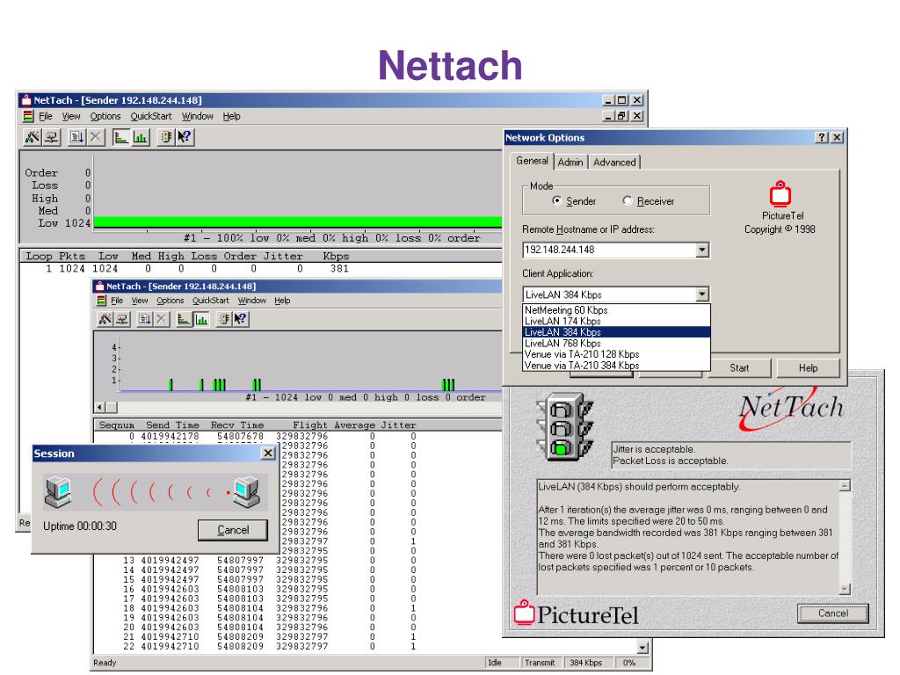Click the log list arrow icon in front NetTach toolbar
This screenshot has height=675, width=900.
[145, 319]
